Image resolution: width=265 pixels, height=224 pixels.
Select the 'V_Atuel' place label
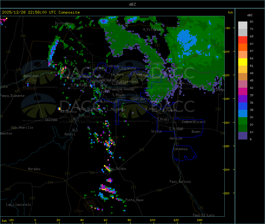pos(151,109)
